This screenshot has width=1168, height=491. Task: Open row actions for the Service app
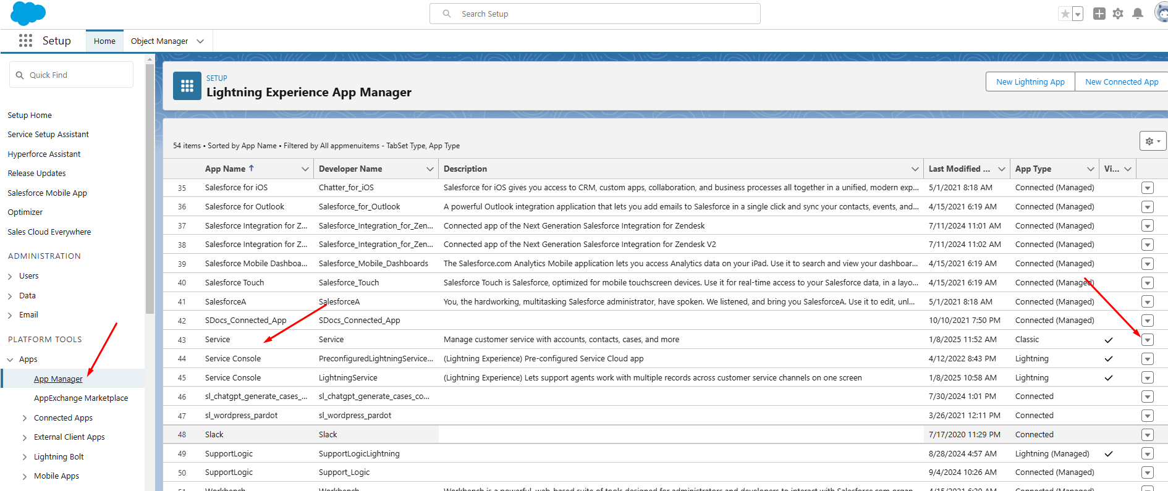1148,340
